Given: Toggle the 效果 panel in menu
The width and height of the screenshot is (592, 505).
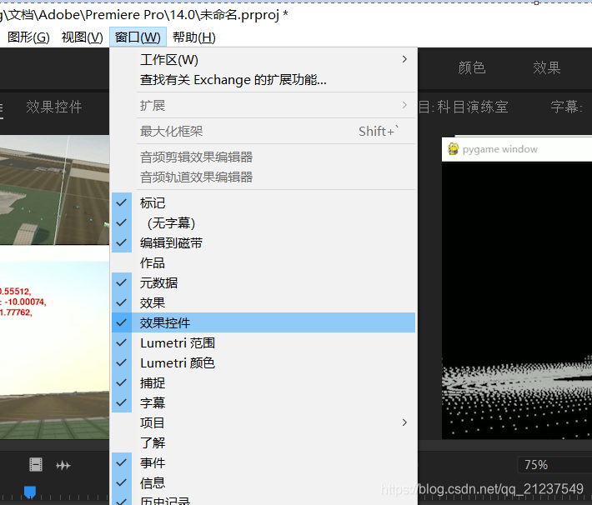Looking at the screenshot, I should pyautogui.click(x=263, y=302).
